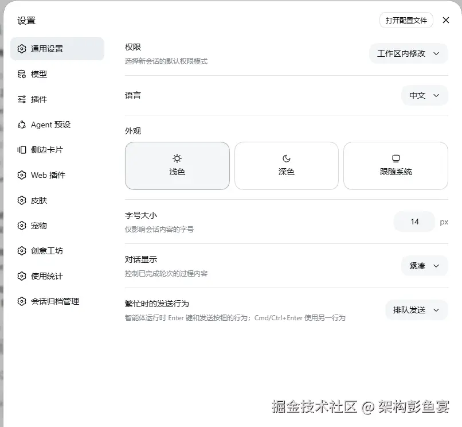The image size is (462, 427).
Task: Open the 创意工坊 section label
Action: click(x=47, y=251)
